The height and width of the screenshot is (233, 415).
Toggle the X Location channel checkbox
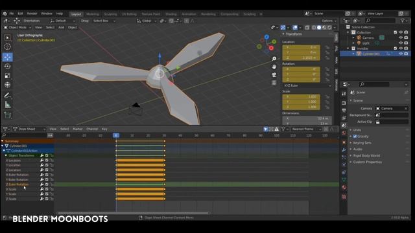pos(47,161)
